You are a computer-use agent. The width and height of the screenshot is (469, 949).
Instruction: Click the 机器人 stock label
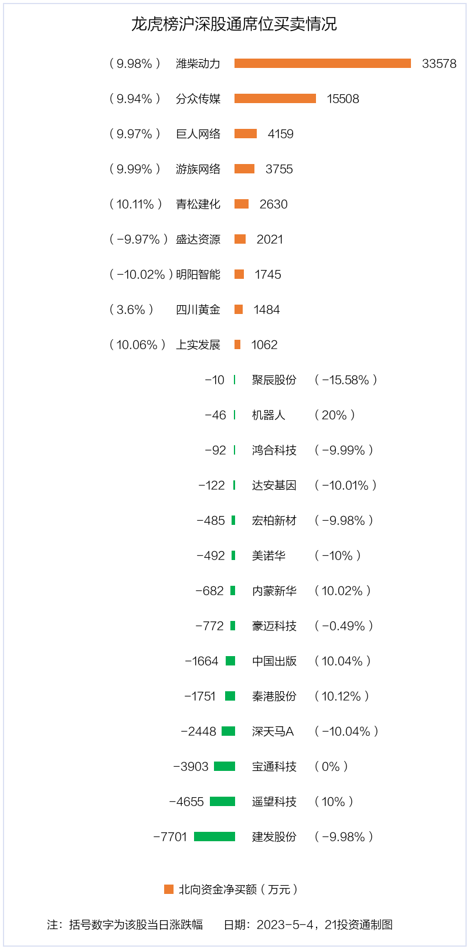[269, 415]
